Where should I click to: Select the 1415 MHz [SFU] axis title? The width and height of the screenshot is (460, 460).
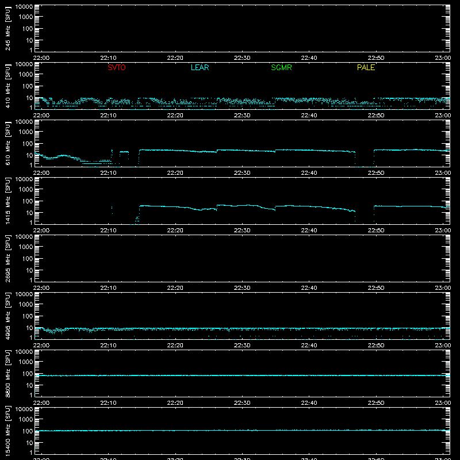click(7, 201)
